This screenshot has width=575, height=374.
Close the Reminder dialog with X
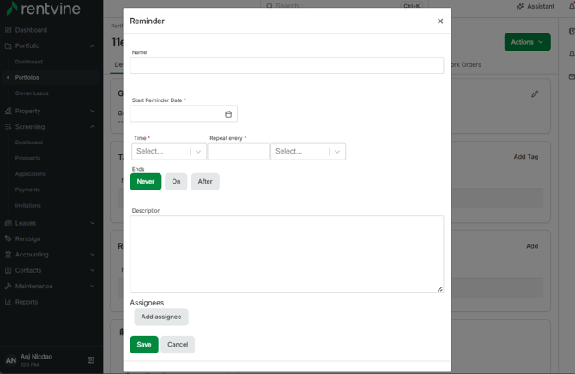[440, 21]
